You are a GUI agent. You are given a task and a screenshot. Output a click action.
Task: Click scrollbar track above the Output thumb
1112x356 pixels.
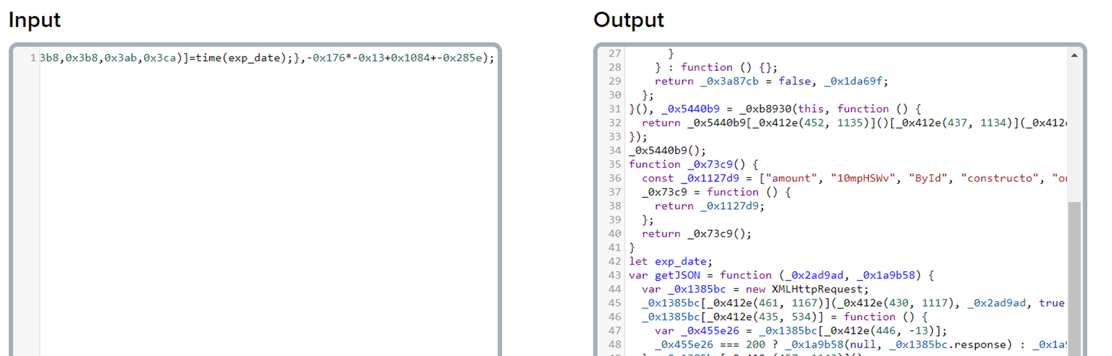point(1074,128)
